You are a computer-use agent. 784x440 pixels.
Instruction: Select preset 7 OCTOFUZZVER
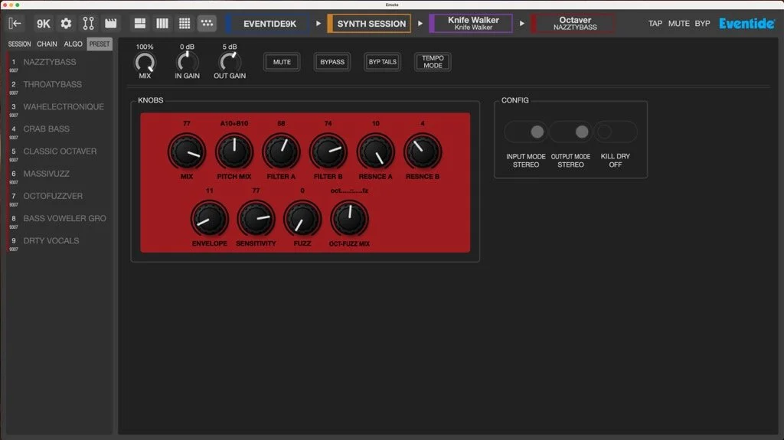pyautogui.click(x=59, y=197)
